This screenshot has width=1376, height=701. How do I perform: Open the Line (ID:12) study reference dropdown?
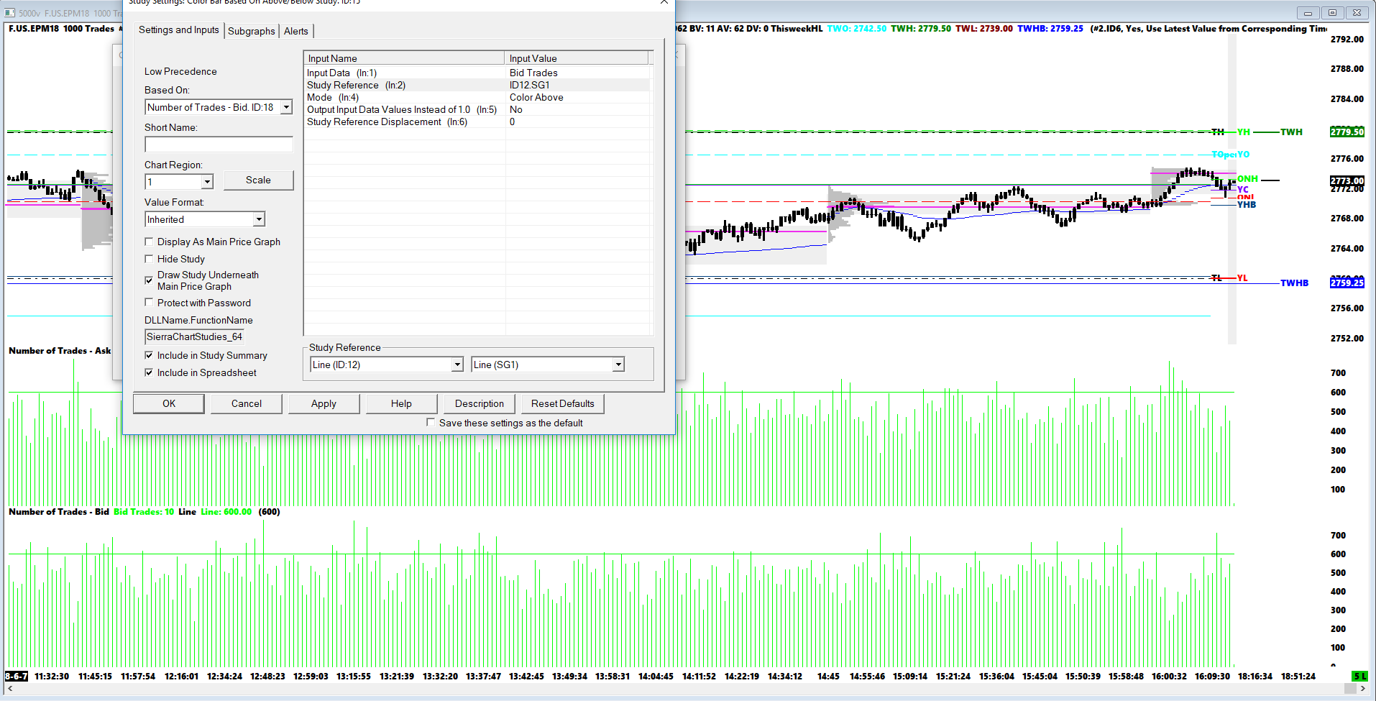tap(457, 365)
